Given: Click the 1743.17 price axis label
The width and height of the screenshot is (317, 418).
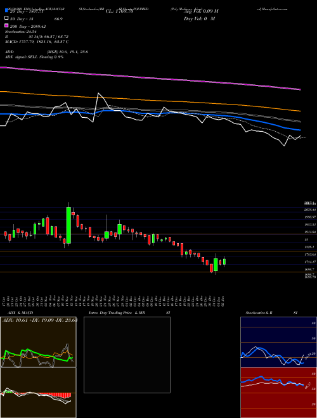Looking at the screenshot, I should (x=310, y=262).
